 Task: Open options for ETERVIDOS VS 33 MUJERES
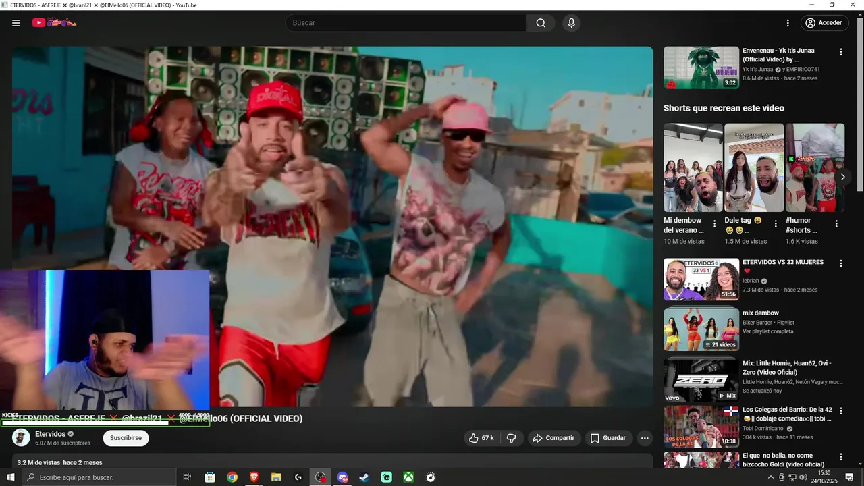pos(841,263)
